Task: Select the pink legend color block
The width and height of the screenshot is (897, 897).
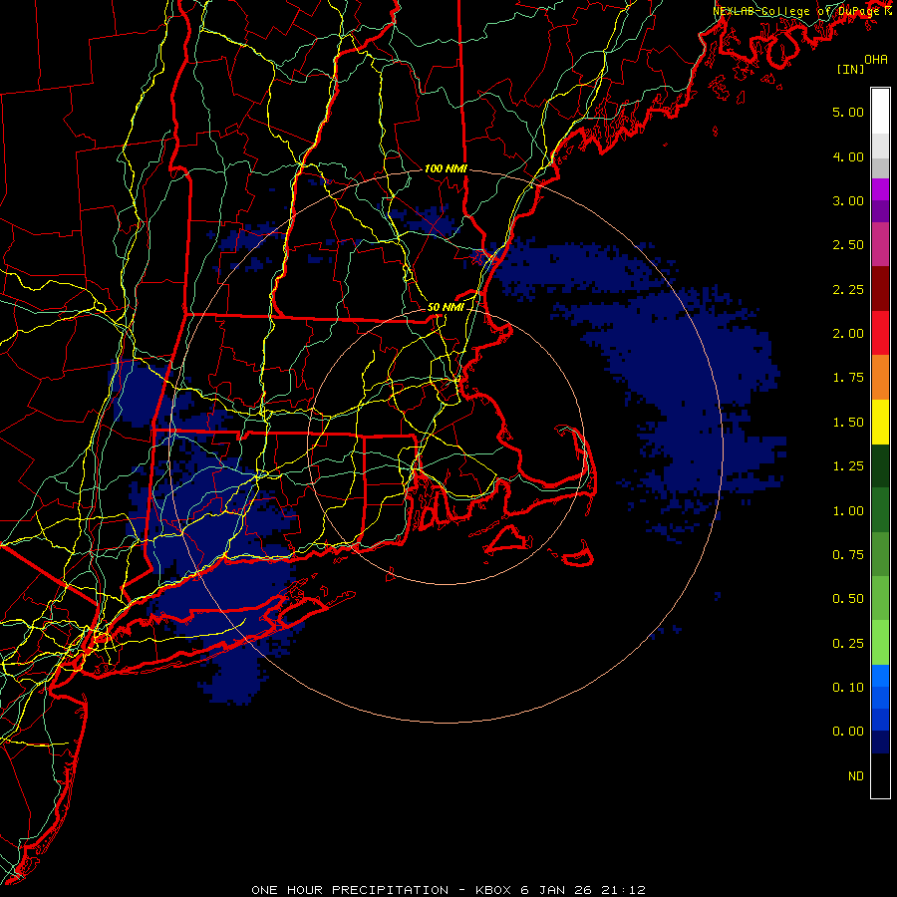Action: coord(880,244)
